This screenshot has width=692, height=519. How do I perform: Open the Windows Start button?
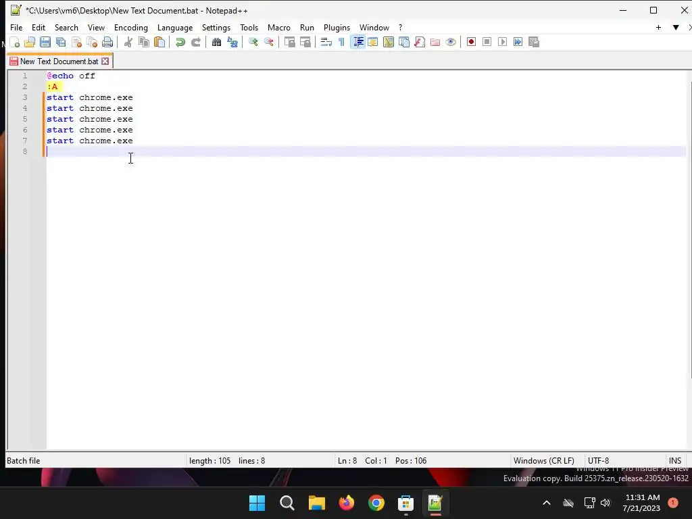pyautogui.click(x=257, y=503)
